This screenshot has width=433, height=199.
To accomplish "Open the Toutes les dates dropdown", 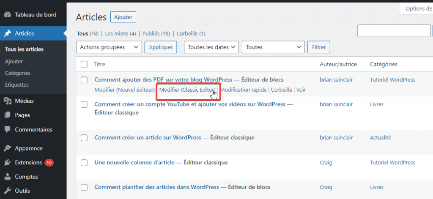I will point(211,47).
